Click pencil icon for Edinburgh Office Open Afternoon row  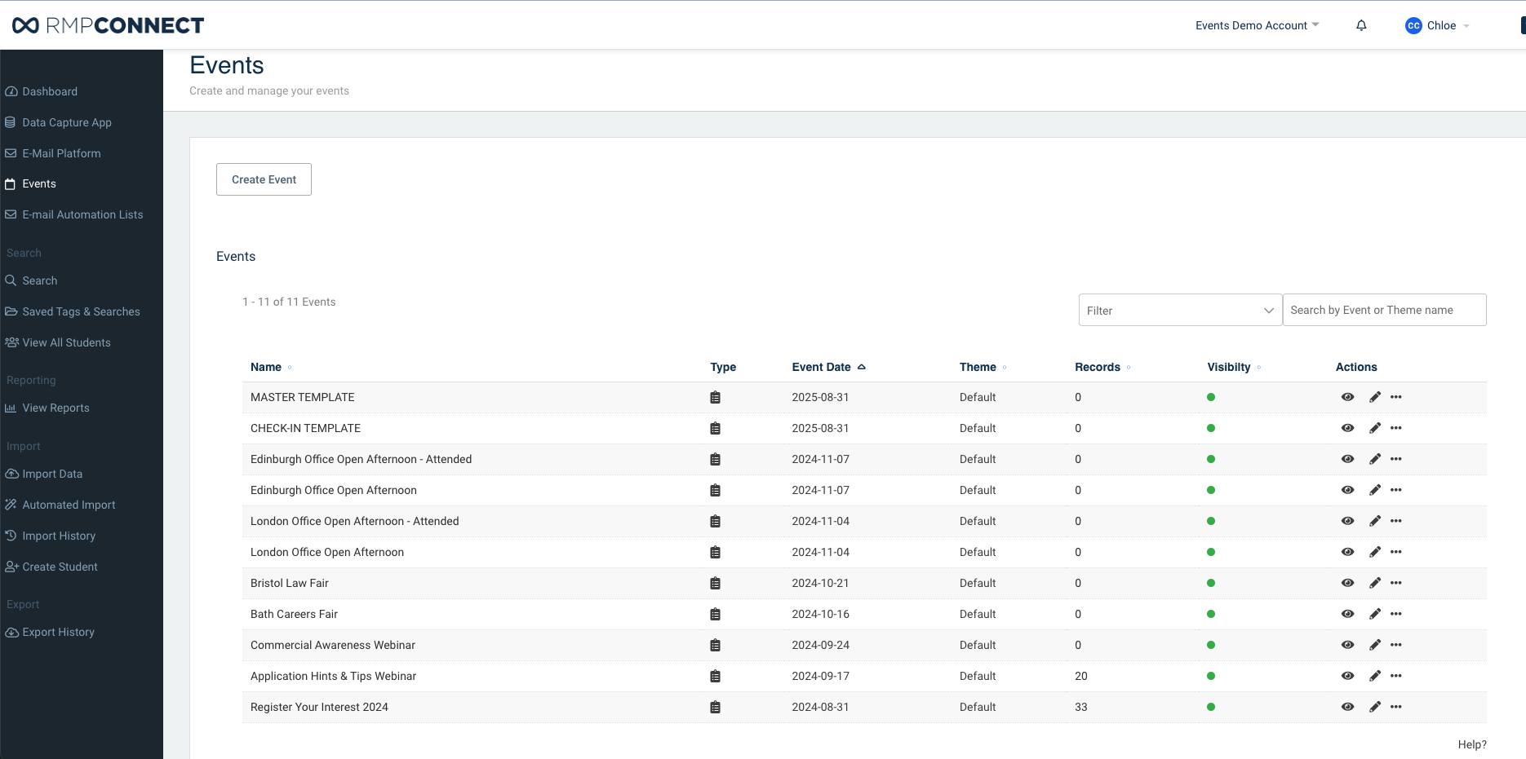point(1375,490)
